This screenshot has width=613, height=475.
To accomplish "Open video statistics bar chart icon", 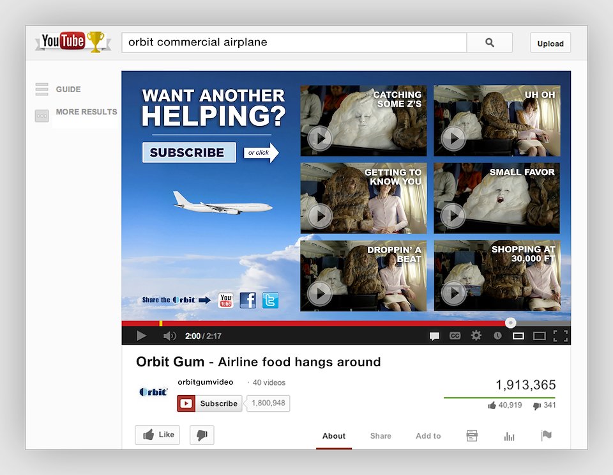I will pos(509,436).
